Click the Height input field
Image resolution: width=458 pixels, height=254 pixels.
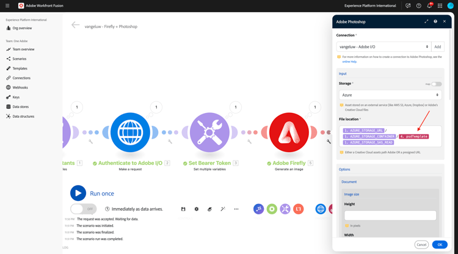390,216
